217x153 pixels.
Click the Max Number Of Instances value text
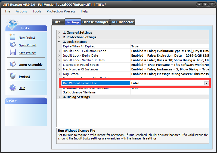point(170,70)
